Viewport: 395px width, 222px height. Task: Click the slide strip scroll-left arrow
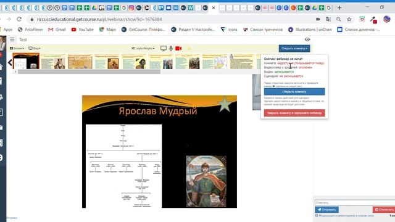[x=15, y=72]
